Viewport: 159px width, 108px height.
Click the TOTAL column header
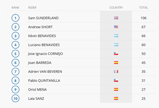coord(144,8)
